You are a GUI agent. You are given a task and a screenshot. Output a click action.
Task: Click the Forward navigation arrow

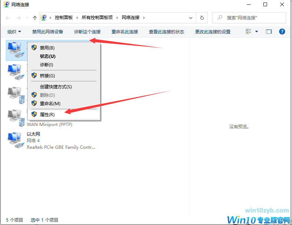[19, 18]
